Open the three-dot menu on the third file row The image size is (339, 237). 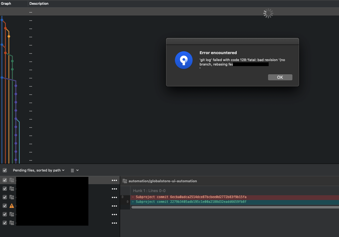(114, 197)
